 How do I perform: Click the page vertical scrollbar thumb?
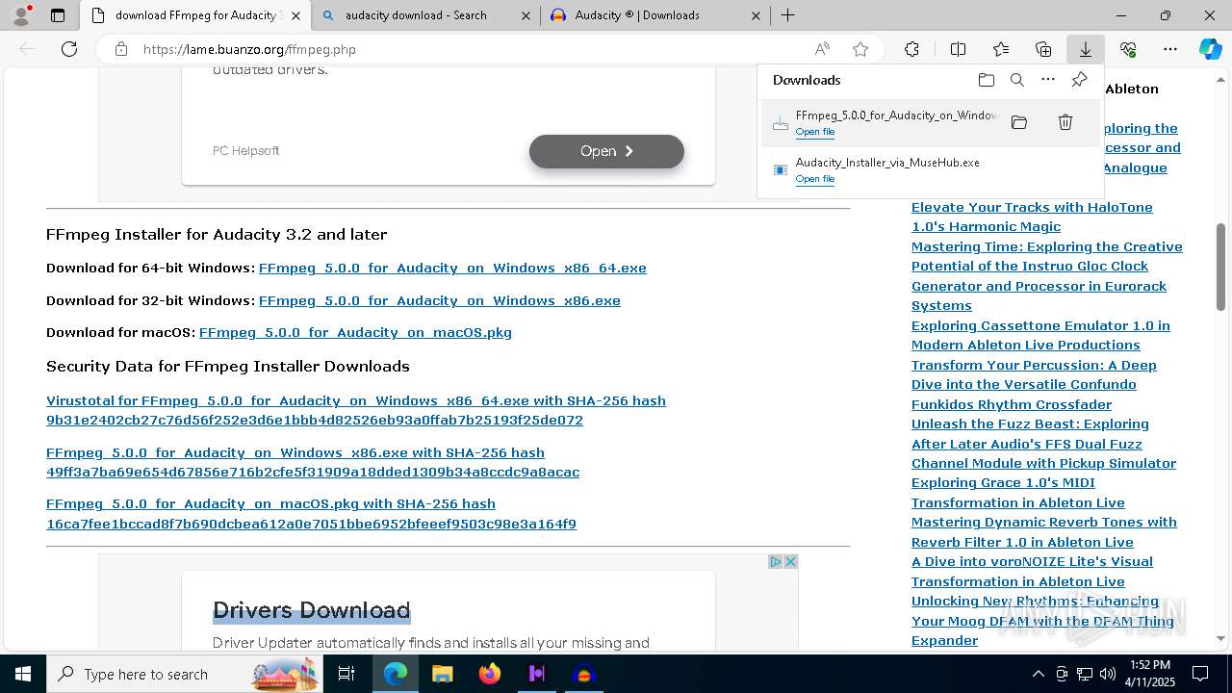pyautogui.click(x=1220, y=267)
